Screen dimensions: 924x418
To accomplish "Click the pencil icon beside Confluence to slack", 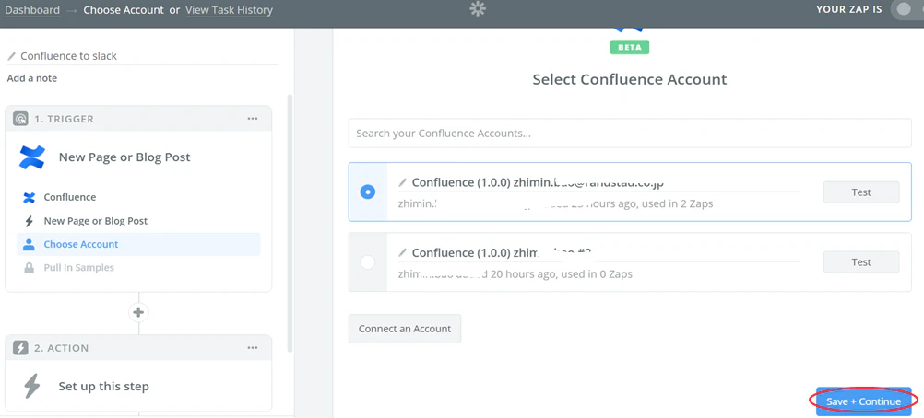I will 11,56.
